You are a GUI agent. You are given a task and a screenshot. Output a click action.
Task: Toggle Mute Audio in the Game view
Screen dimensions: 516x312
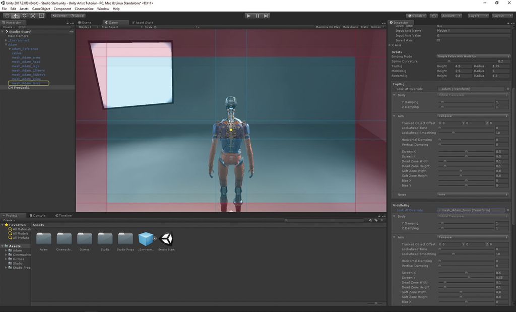point(350,27)
